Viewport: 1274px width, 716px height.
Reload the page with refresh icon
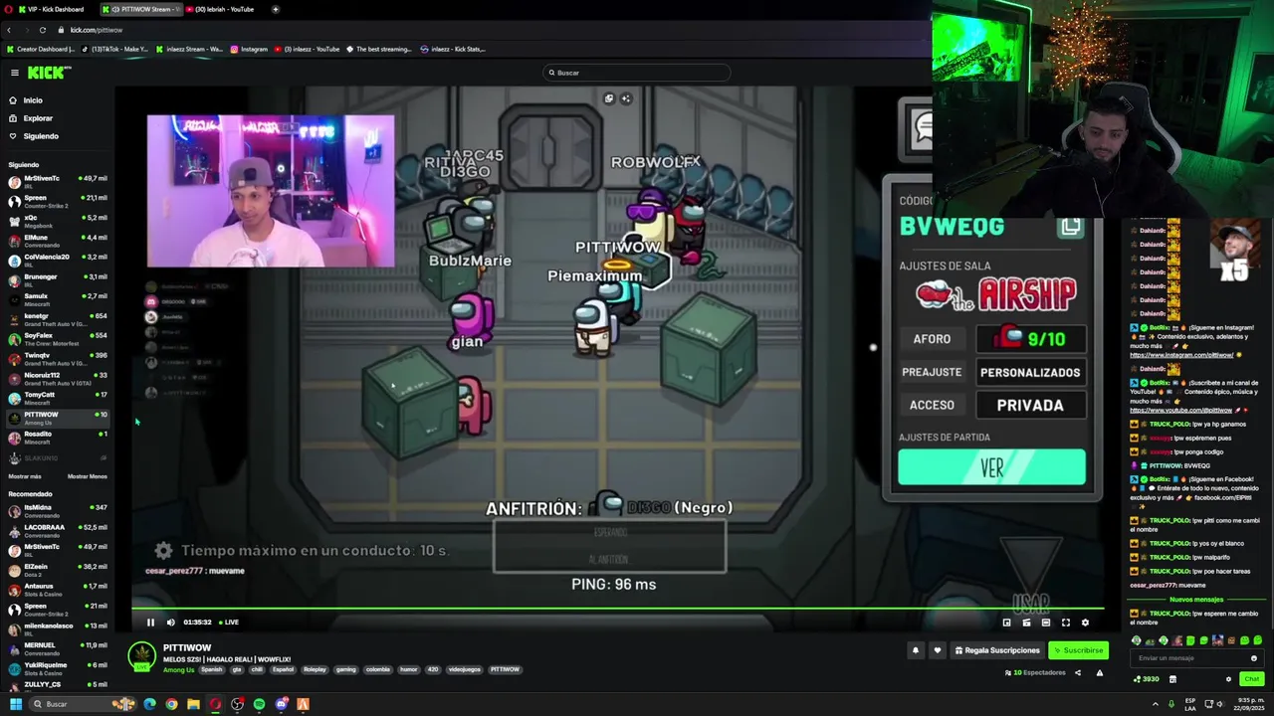(42, 30)
